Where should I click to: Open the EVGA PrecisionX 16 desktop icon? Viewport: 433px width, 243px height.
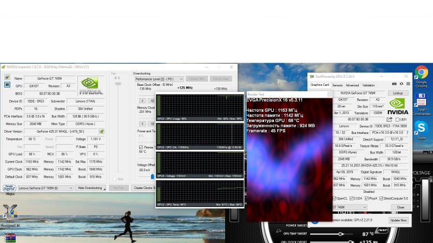(x=10, y=215)
